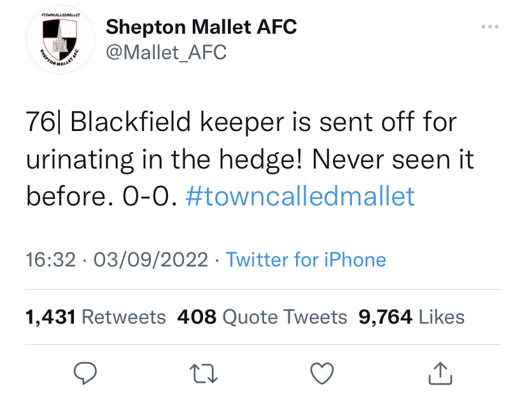Screen dimensions: 527x400
Task: Open the more options ellipsis menu
Action: pyautogui.click(x=489, y=27)
